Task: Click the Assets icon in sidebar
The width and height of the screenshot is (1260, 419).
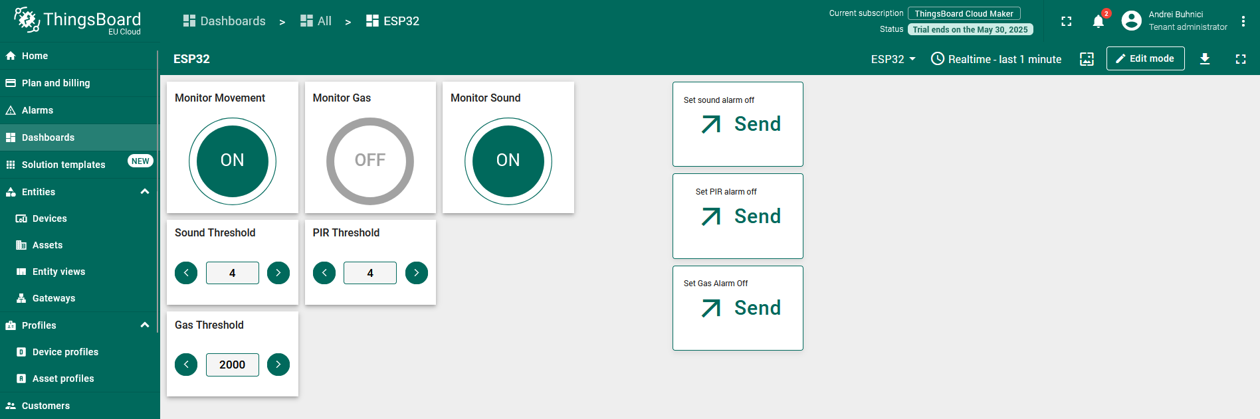Action: 21,245
